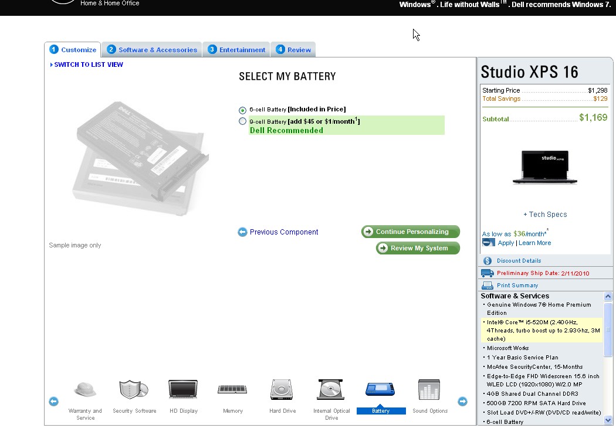Click the Continue Personalizing button
616x428 pixels.
411,232
